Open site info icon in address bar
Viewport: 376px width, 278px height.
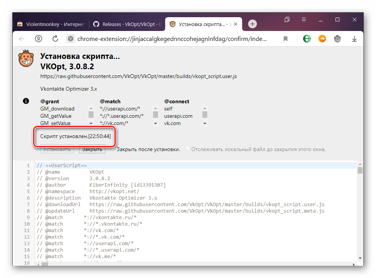71,39
